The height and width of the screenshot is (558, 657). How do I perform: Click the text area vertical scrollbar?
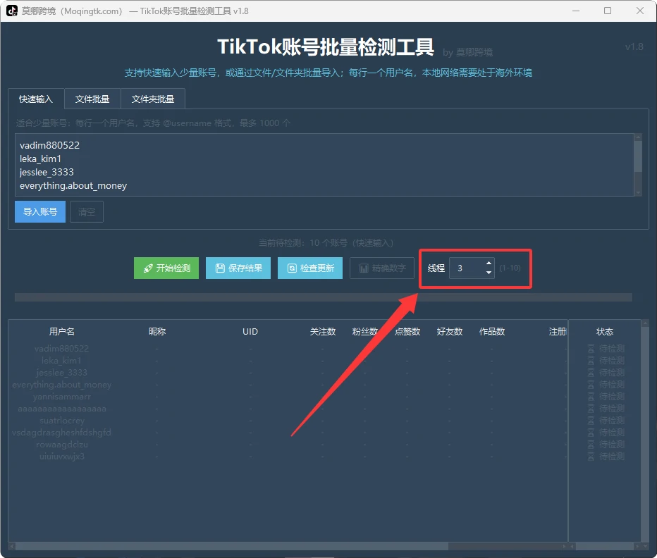(x=638, y=165)
